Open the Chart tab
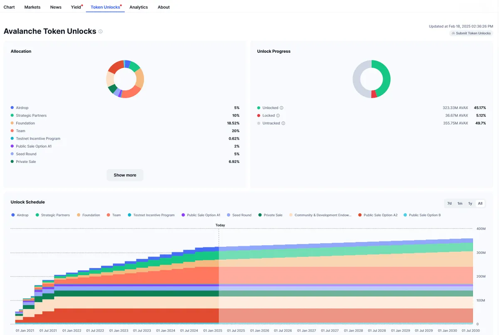Viewport: 499px width, 335px height. [9, 7]
